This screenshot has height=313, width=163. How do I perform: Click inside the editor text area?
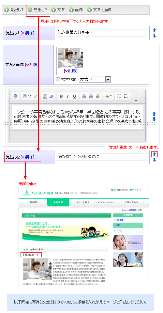coord(77,117)
